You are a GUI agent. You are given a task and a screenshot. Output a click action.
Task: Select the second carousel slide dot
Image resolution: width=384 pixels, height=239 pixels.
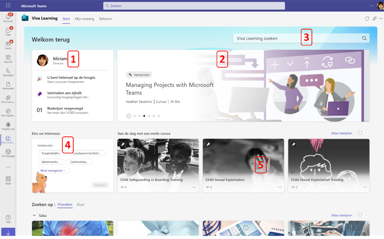click(x=140, y=116)
